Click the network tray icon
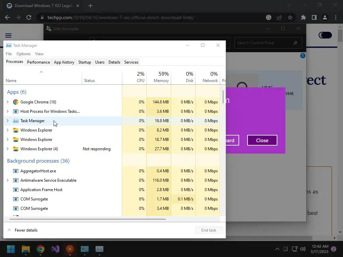 point(294,249)
